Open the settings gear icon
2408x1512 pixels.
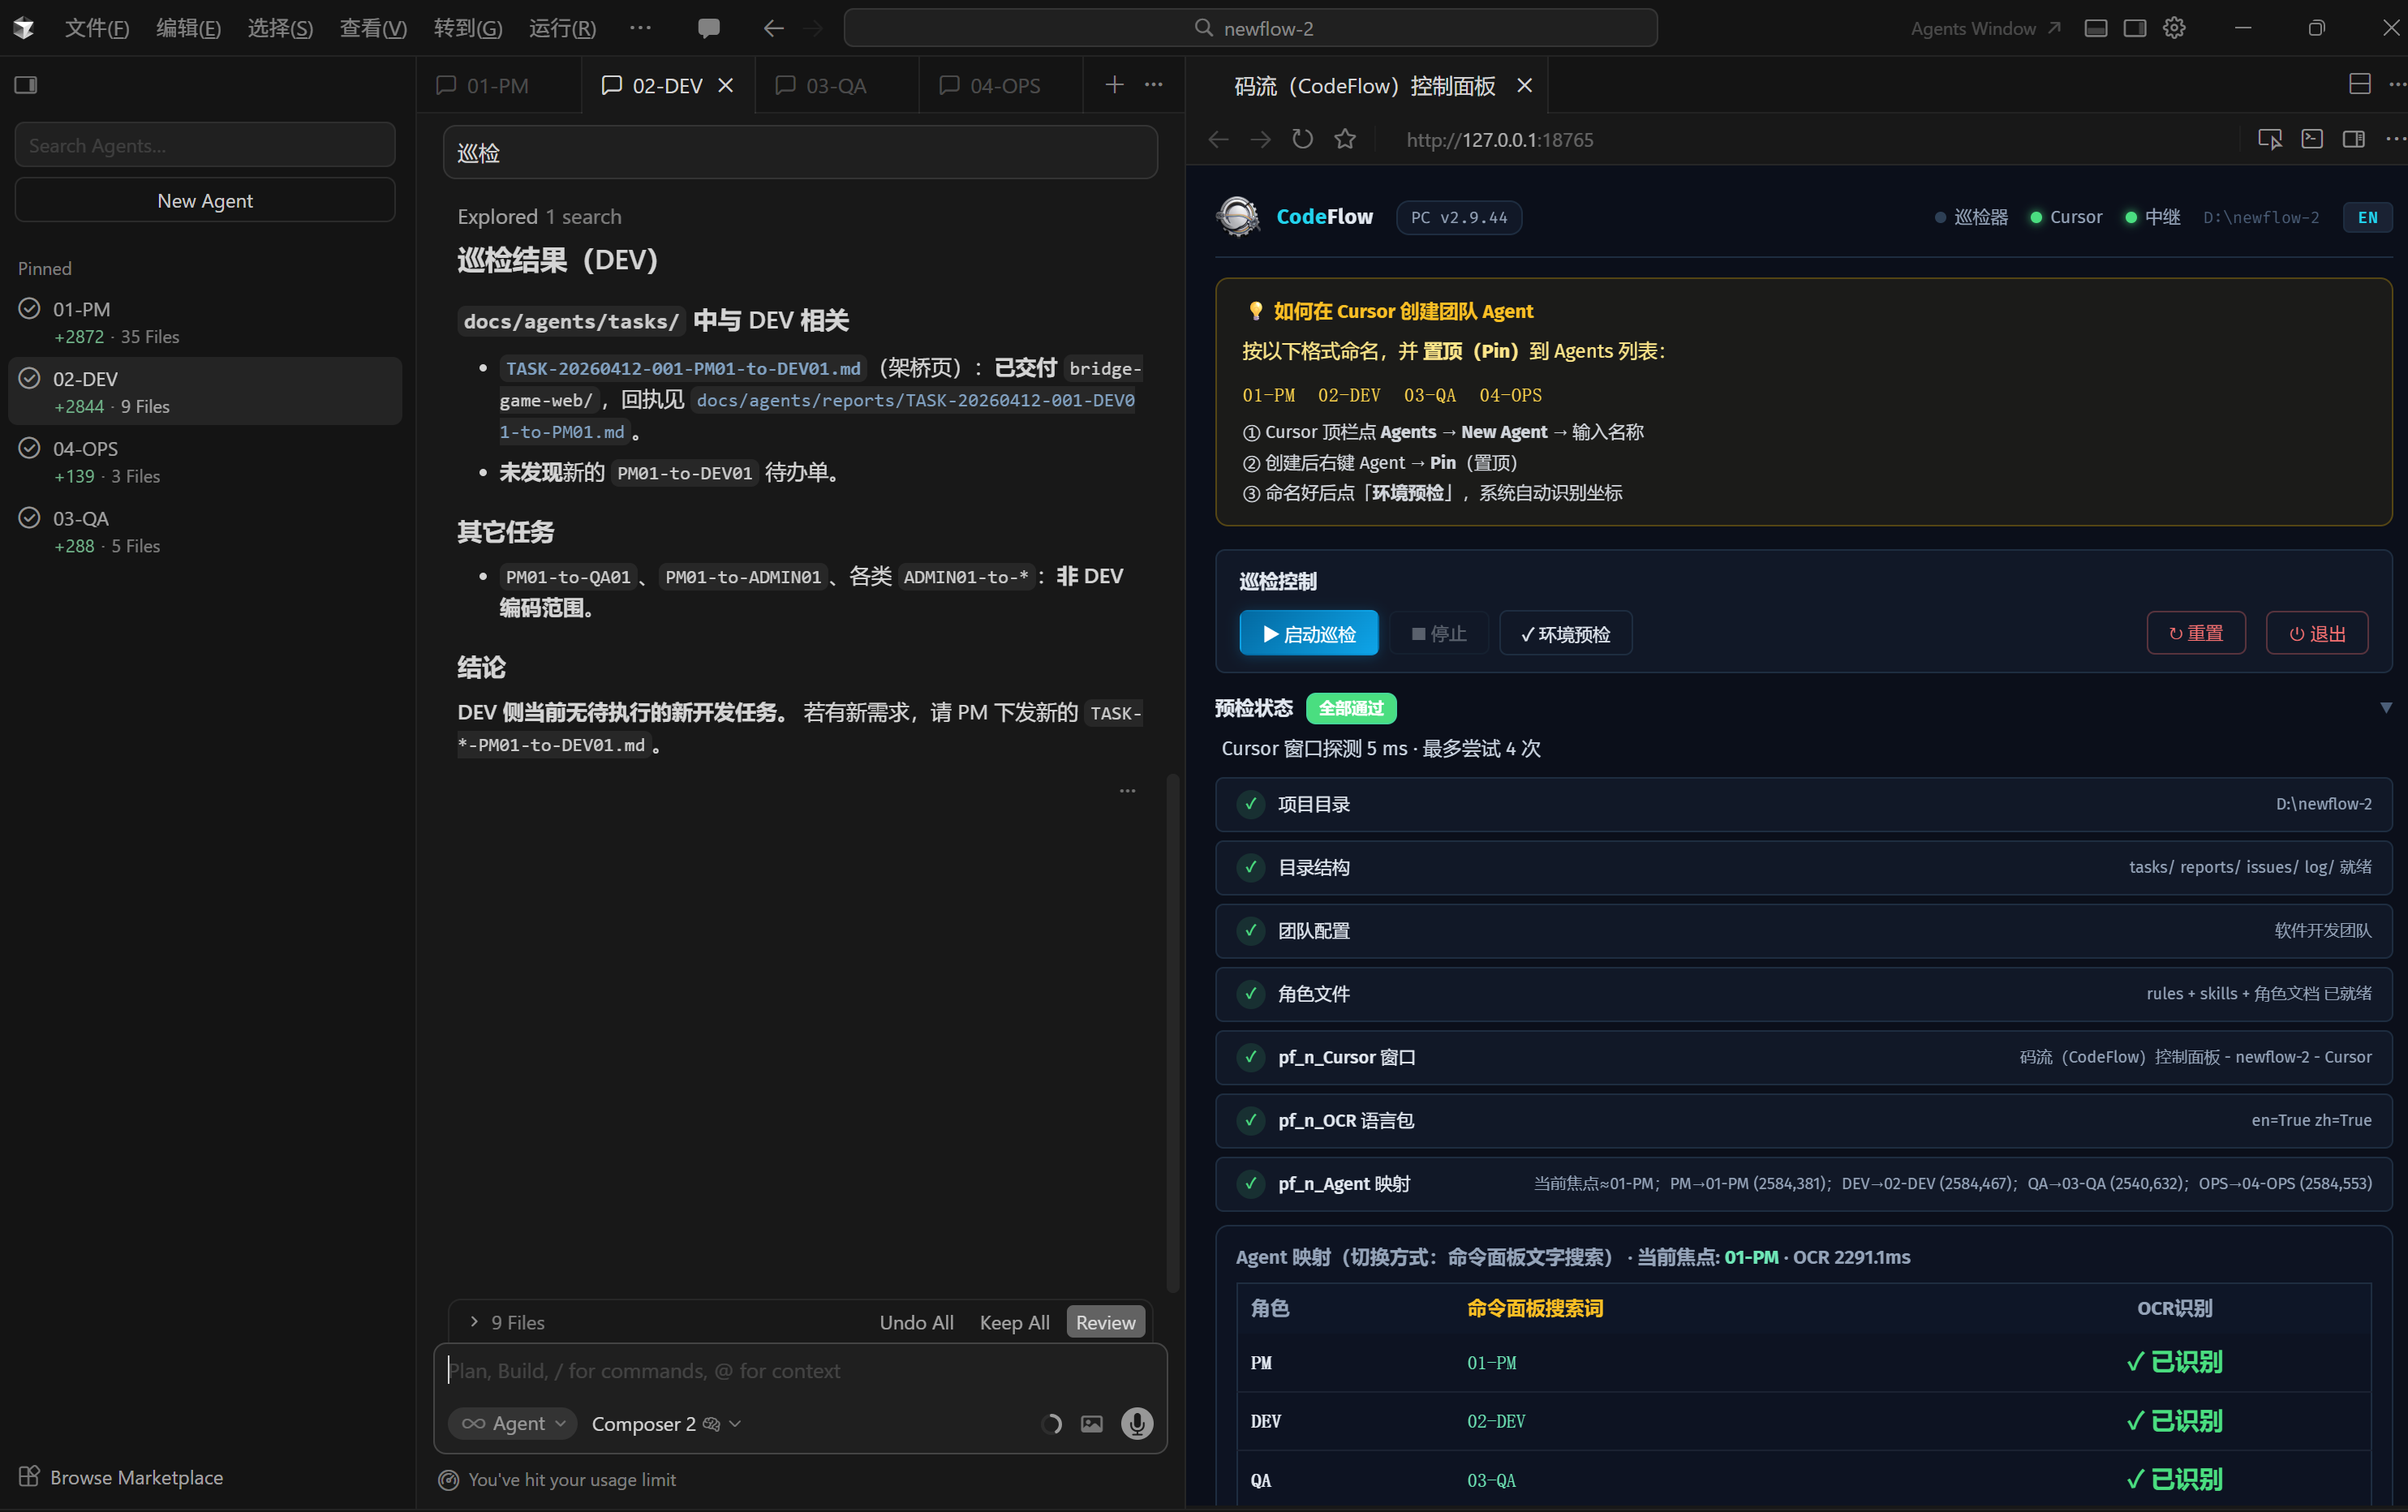2174,28
